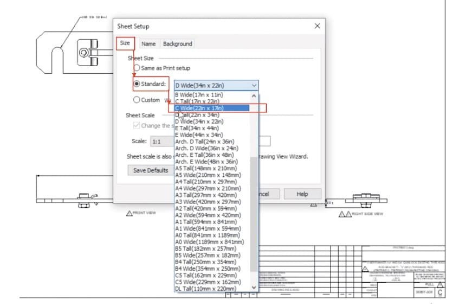This screenshot has width=472, height=306.
Task: Select A5 Wide(210mm x 148mm)
Action: [212, 175]
